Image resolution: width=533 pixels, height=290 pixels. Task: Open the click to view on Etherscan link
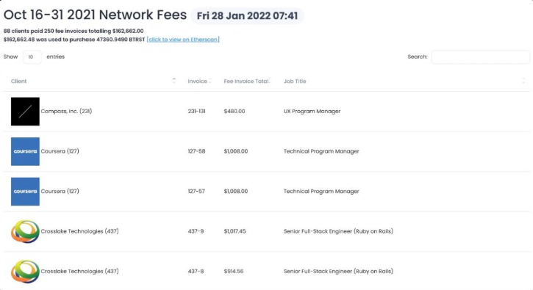point(183,40)
